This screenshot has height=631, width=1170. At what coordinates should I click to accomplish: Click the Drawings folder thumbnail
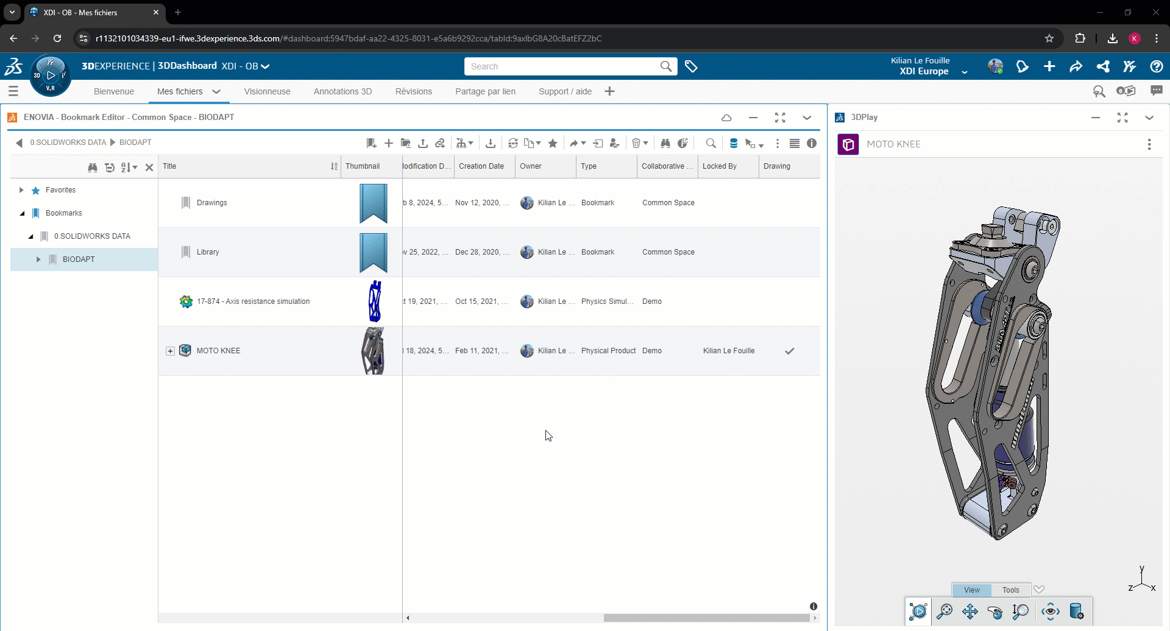[373, 203]
